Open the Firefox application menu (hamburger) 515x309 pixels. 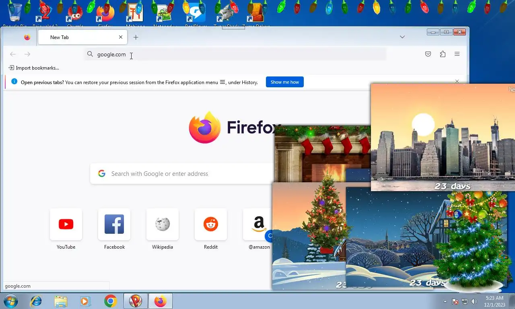(457, 54)
